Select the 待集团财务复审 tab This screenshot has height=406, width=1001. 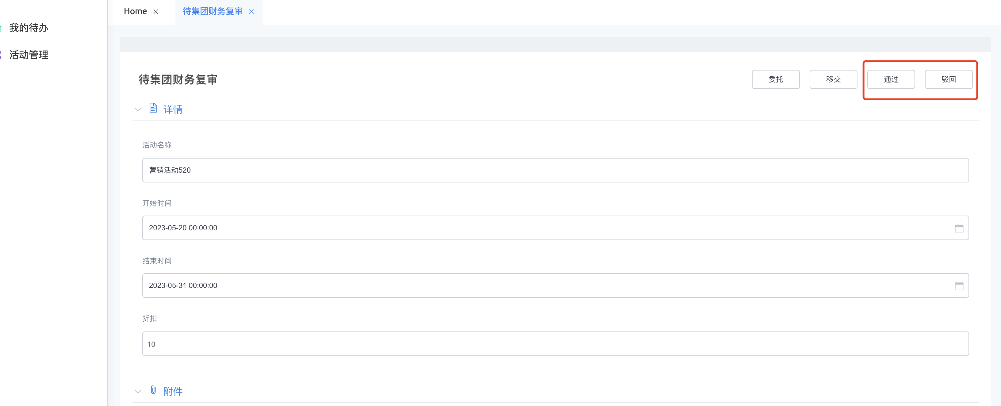click(x=212, y=11)
